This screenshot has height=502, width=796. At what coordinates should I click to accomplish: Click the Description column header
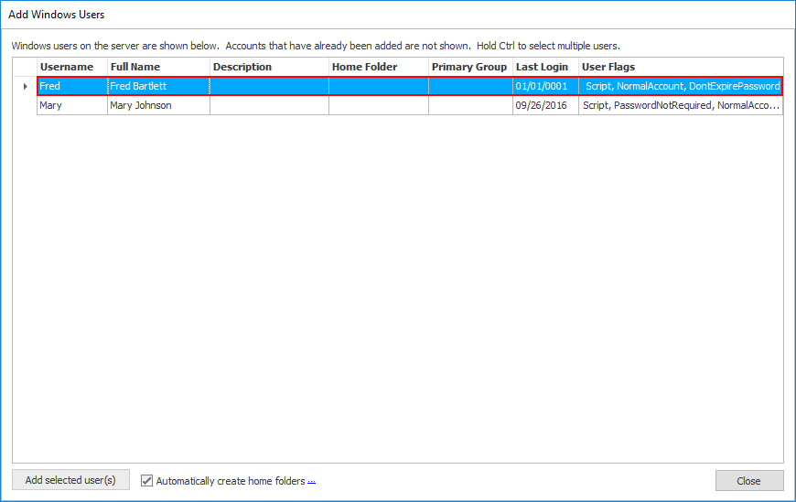tap(242, 67)
